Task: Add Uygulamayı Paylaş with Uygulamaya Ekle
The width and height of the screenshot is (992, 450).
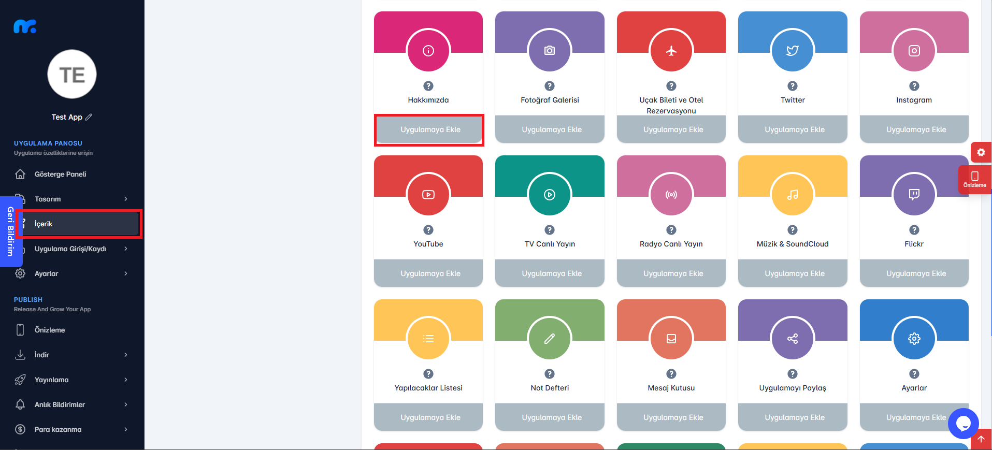Action: pos(793,417)
